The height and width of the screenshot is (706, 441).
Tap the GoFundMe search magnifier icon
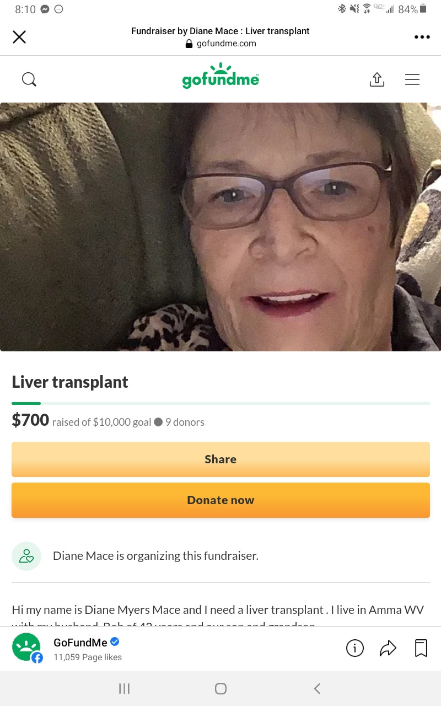pos(29,80)
